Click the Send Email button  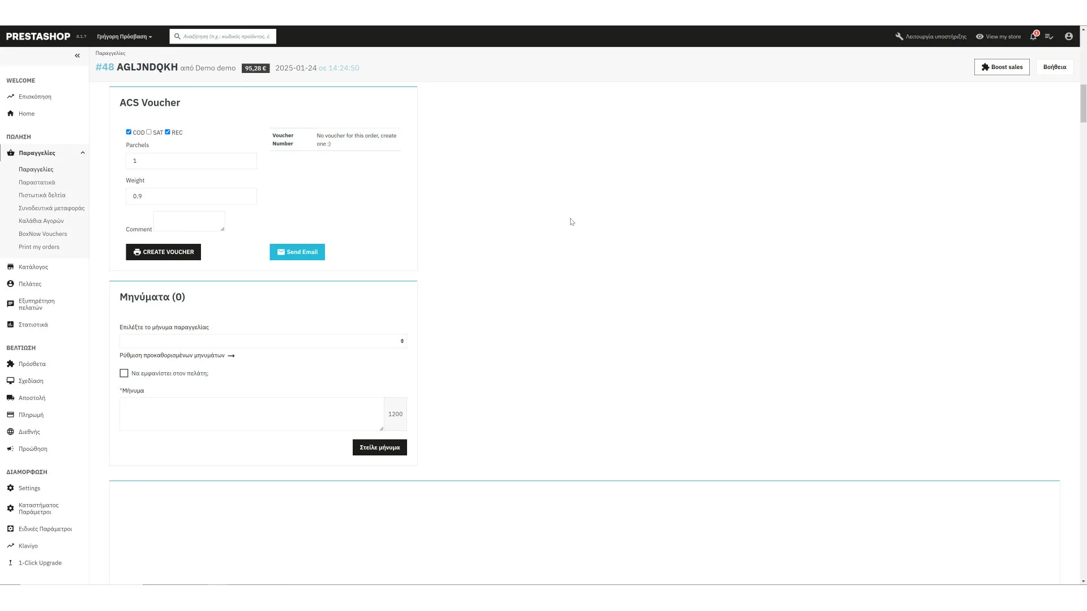297,252
